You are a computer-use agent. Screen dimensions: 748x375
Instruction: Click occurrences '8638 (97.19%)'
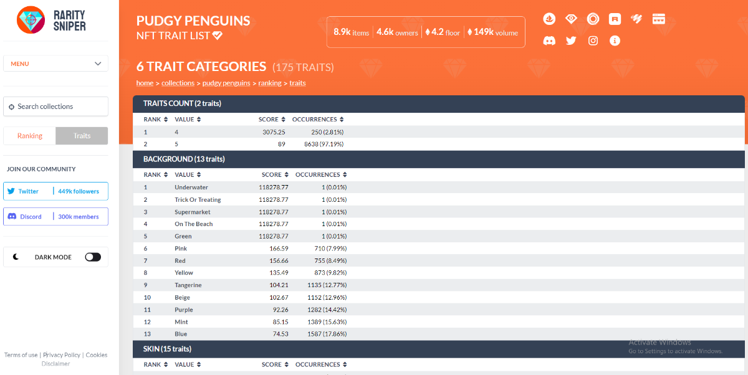click(324, 144)
